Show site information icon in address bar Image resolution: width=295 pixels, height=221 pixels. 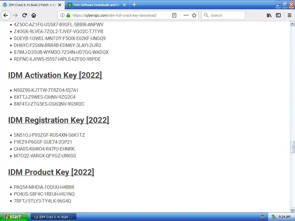tap(63, 15)
